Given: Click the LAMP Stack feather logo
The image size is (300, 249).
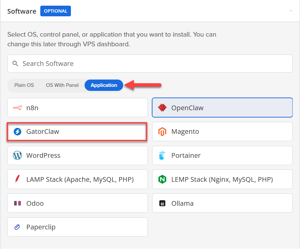Looking at the screenshot, I should (x=17, y=179).
